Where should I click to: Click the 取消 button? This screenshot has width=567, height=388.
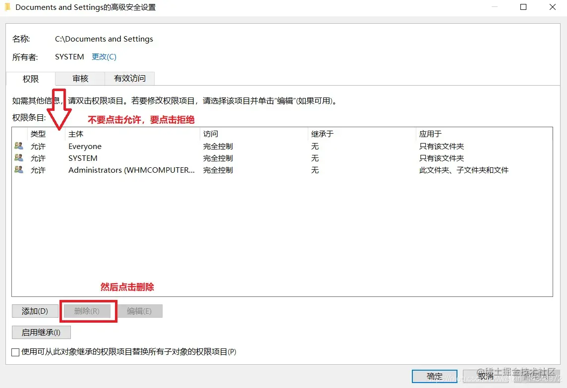pos(485,377)
